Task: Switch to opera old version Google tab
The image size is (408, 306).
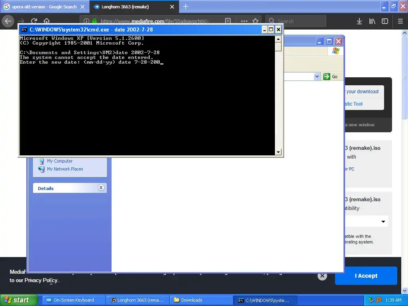Action: [x=45, y=7]
